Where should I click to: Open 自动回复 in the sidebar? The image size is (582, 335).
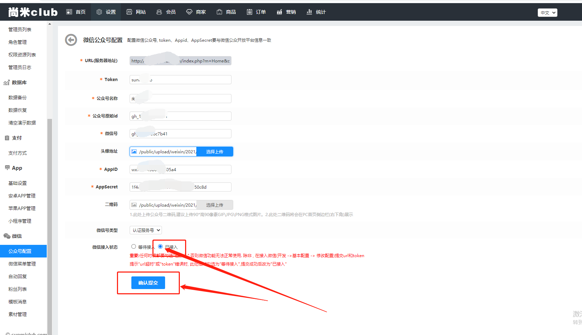coord(18,276)
